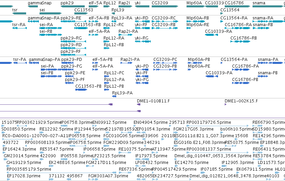Select the DME1-010B11.F feature label
This screenshot has height=181, width=285.
coord(153,101)
